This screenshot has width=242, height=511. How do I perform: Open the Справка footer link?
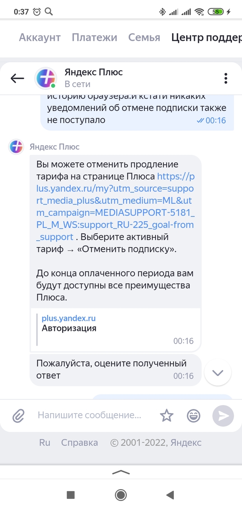coord(80,443)
